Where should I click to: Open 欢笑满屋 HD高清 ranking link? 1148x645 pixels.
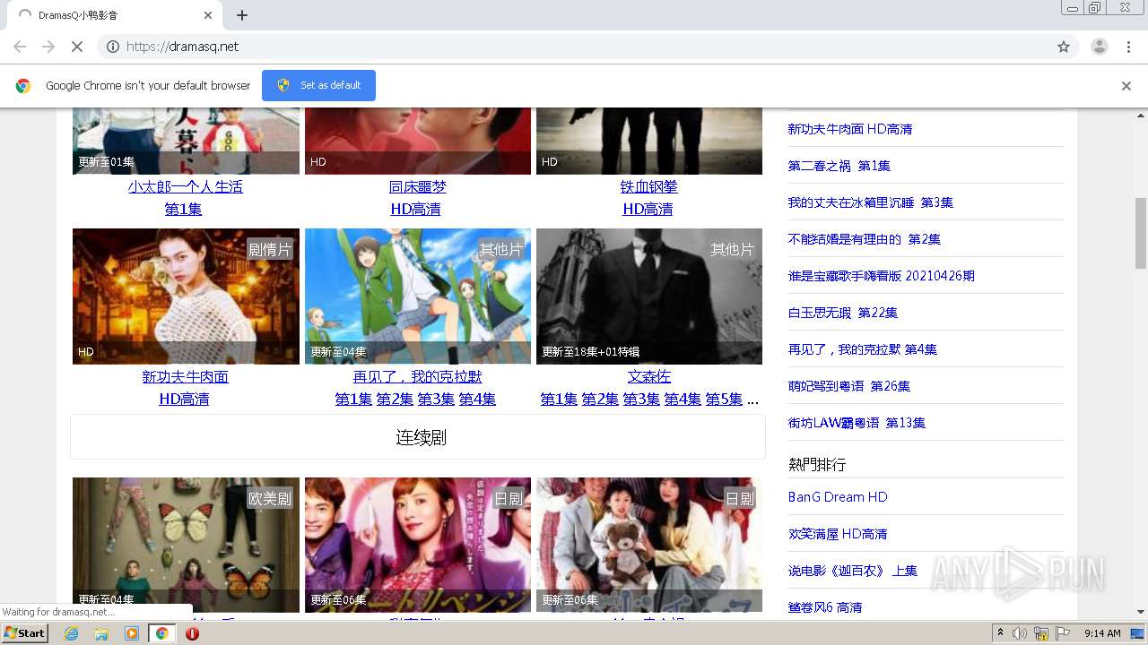click(838, 534)
